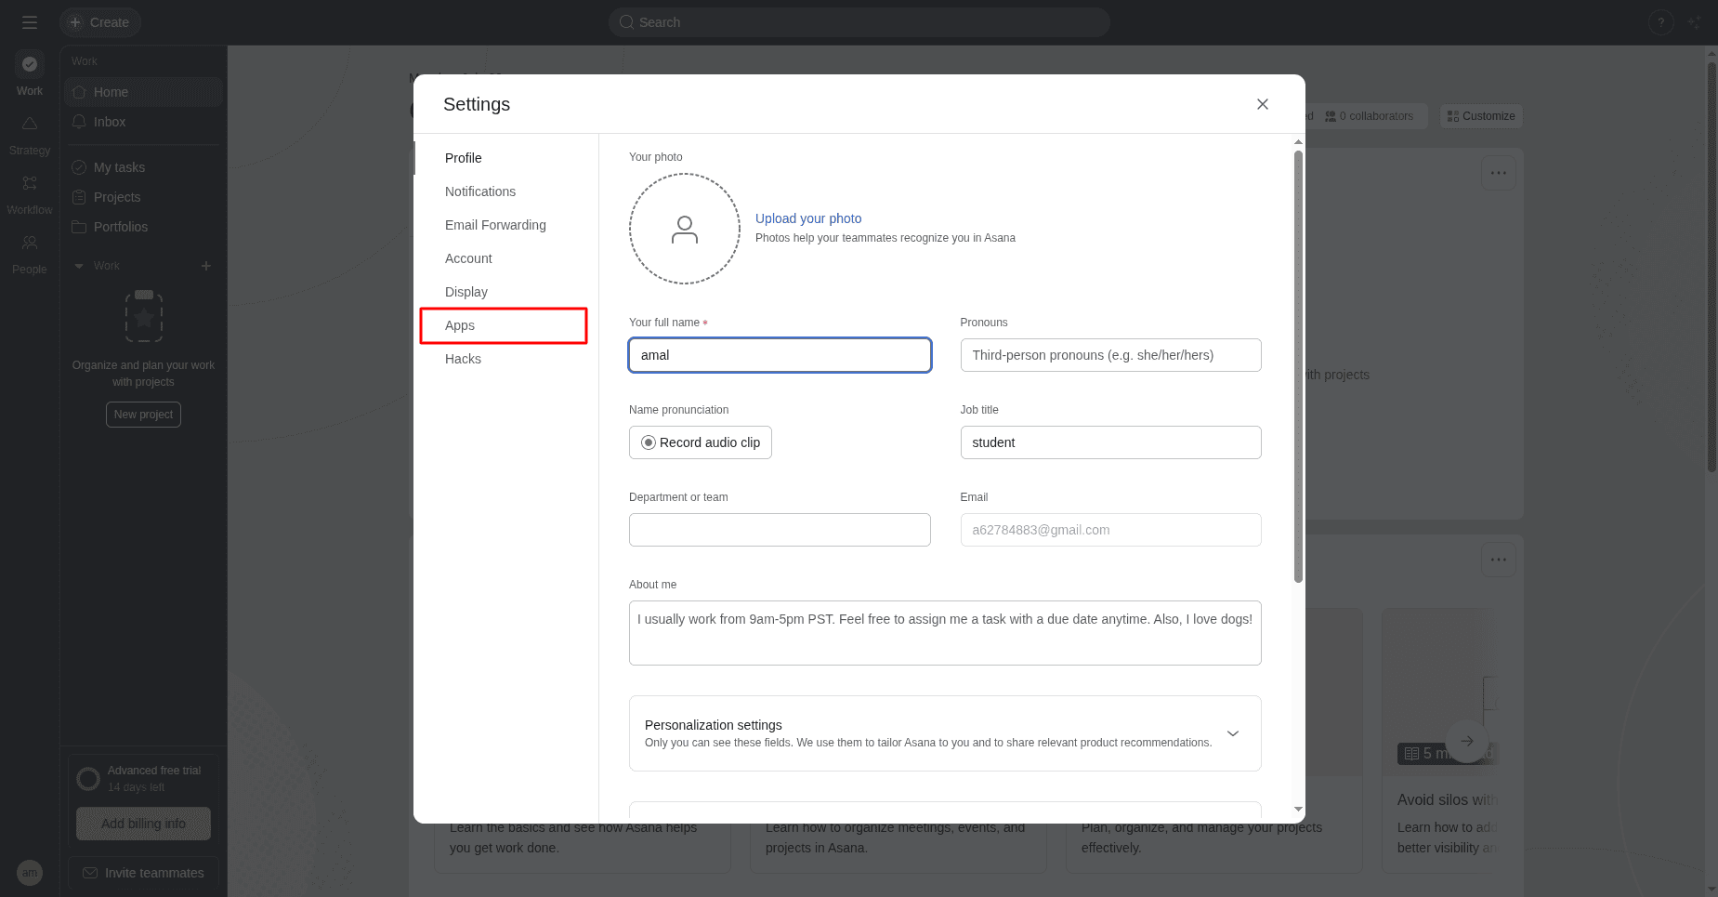Screen dimensions: 1718x897
Task: Collapse the Work section triangle in sidebar
Action: point(79,266)
